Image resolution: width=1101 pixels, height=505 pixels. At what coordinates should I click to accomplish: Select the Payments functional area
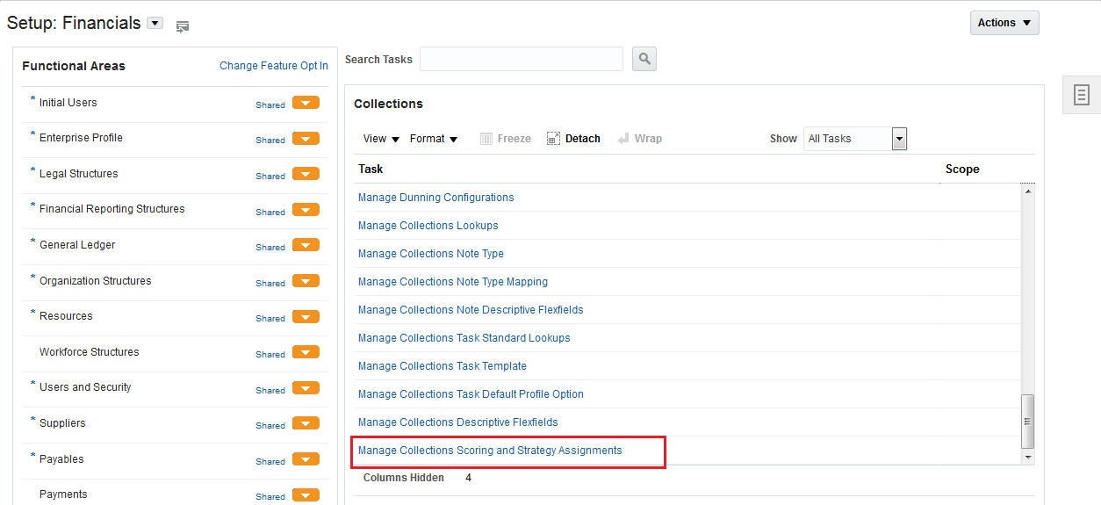pos(63,494)
